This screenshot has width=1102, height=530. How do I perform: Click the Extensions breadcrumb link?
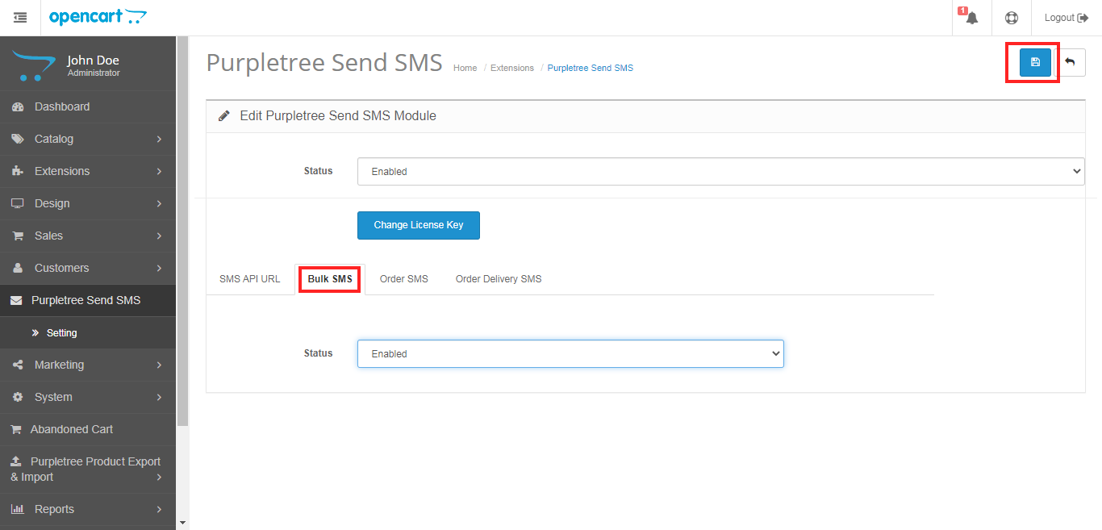point(512,68)
